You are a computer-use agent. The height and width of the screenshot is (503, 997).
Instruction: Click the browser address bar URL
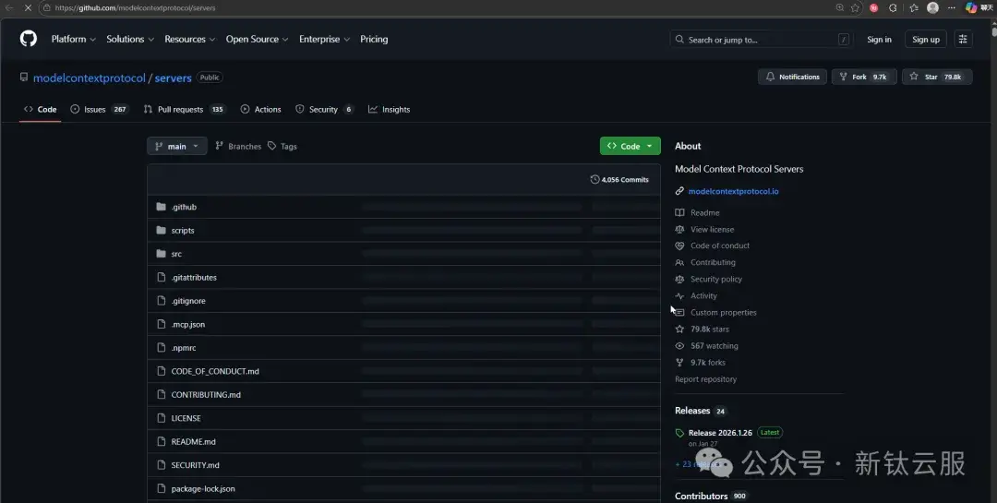(136, 8)
